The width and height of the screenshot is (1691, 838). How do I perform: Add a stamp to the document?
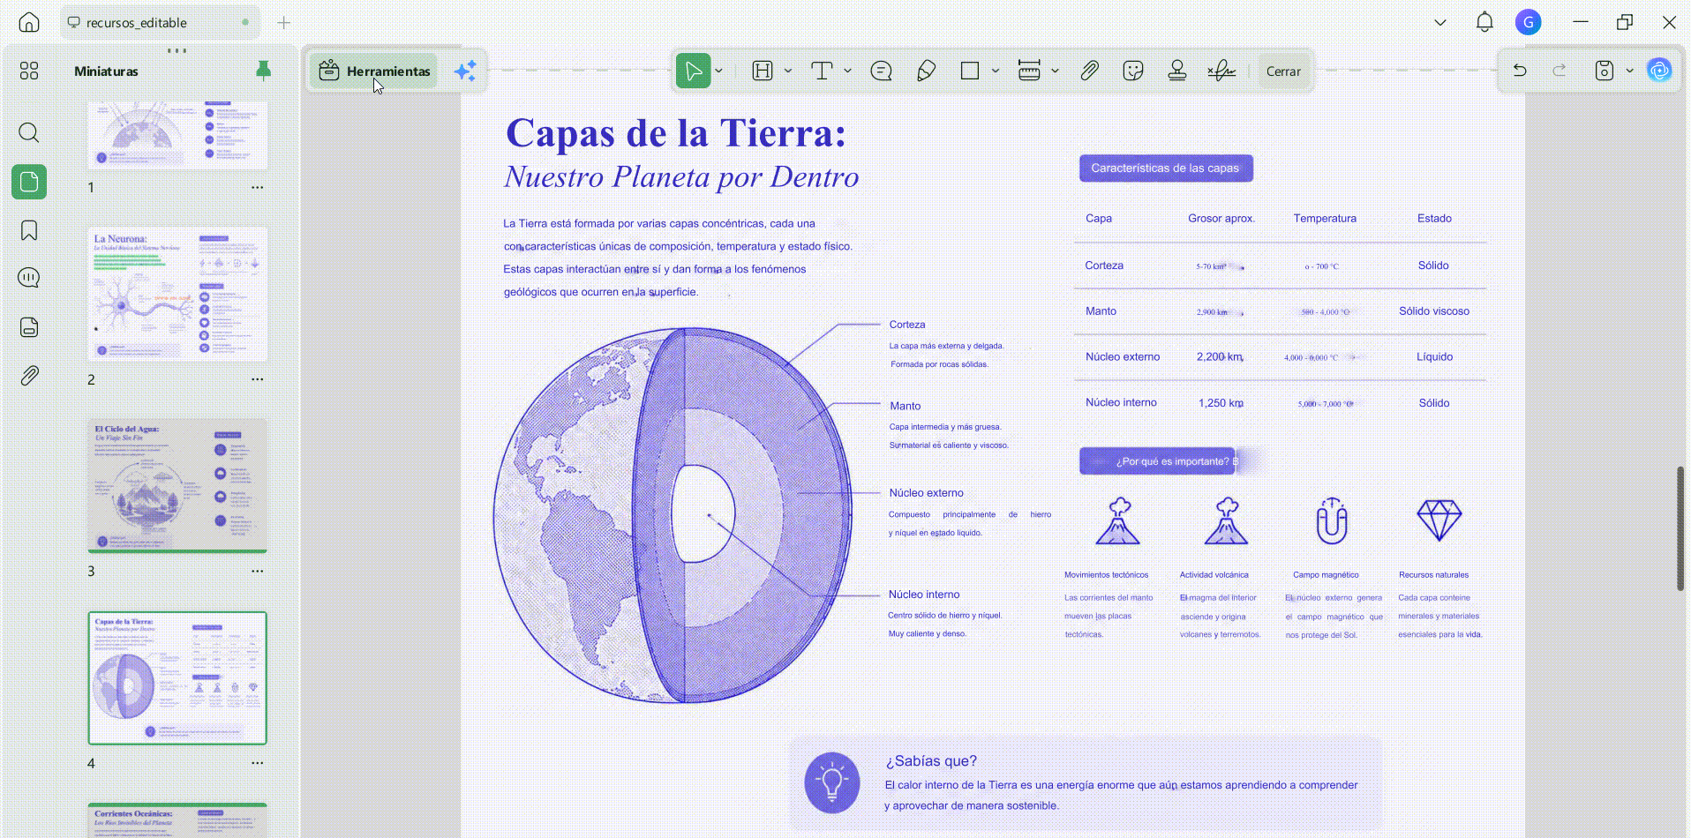[x=1177, y=71]
